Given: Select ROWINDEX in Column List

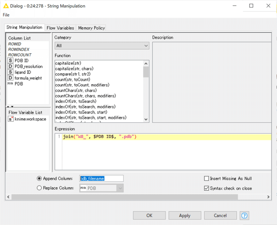Looking at the screenshot, I should pos(19,49).
